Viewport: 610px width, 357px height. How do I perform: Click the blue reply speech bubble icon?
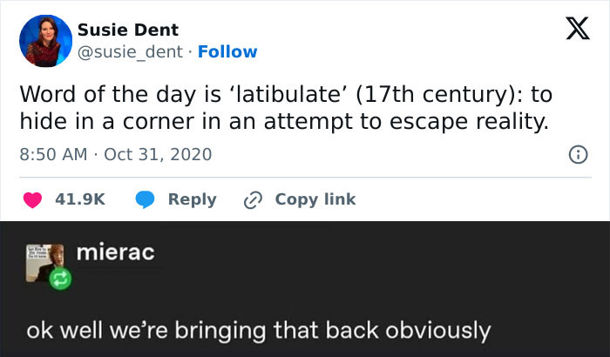click(x=145, y=200)
